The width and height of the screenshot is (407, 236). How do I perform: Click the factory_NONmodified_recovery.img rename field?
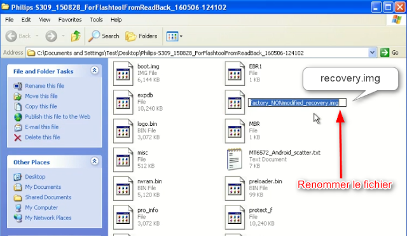tap(297, 102)
